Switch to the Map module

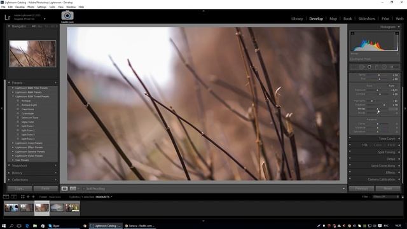(333, 18)
